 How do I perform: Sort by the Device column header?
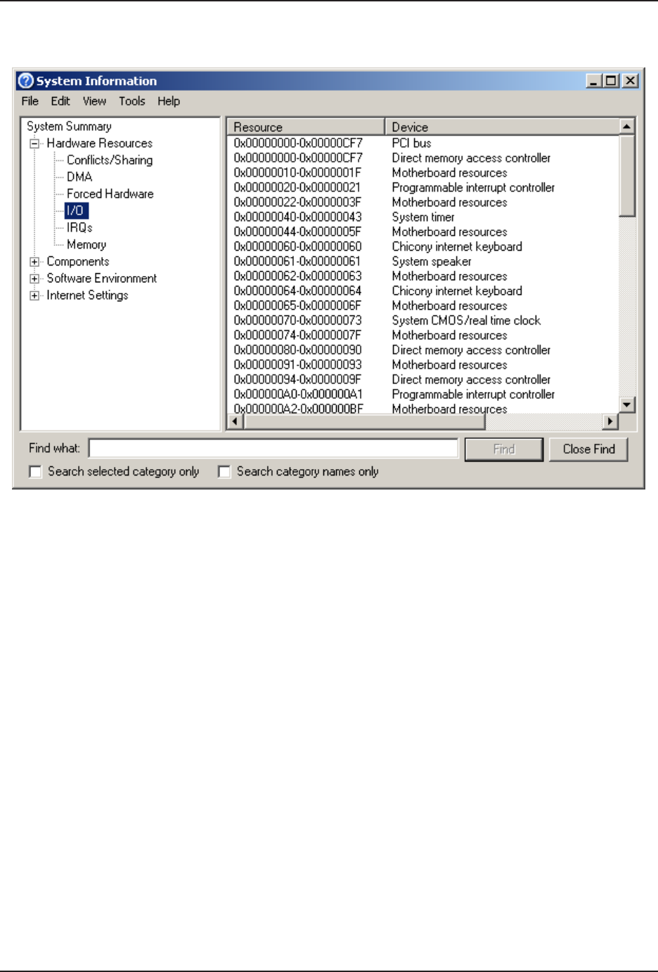(x=502, y=127)
